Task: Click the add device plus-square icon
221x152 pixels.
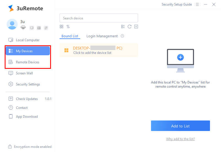Action: tap(136, 27)
